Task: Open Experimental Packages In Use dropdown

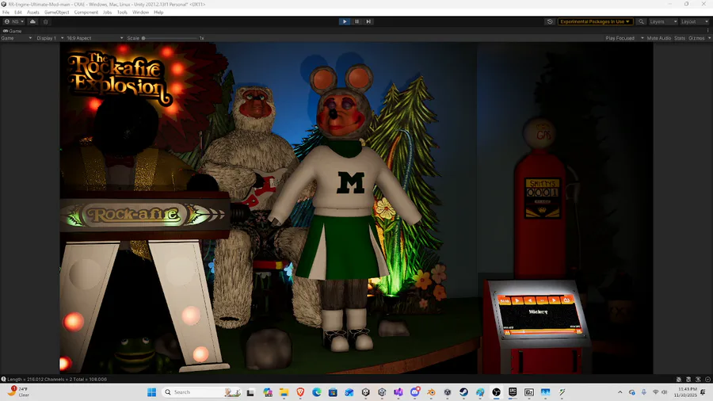Action: tap(595, 21)
